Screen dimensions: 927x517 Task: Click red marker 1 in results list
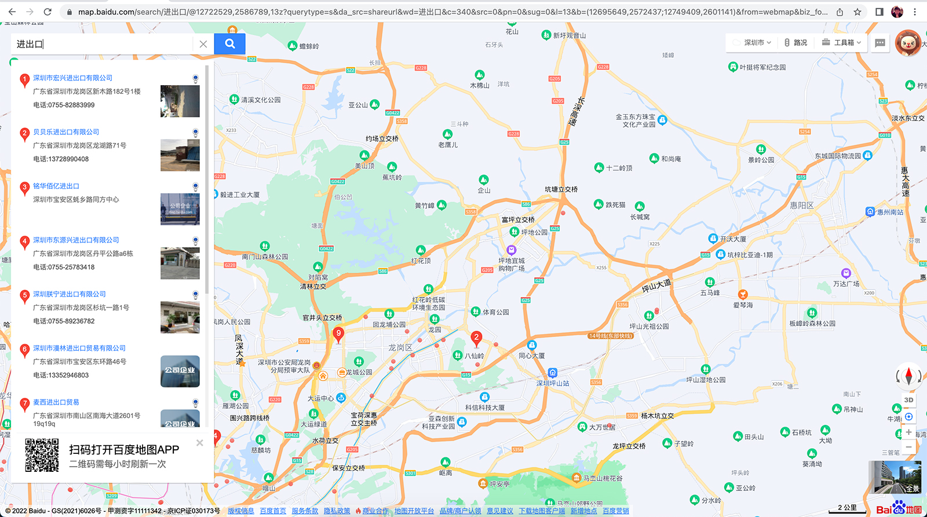click(24, 80)
